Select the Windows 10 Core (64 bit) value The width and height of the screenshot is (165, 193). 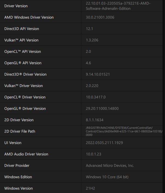[x=107, y=177]
